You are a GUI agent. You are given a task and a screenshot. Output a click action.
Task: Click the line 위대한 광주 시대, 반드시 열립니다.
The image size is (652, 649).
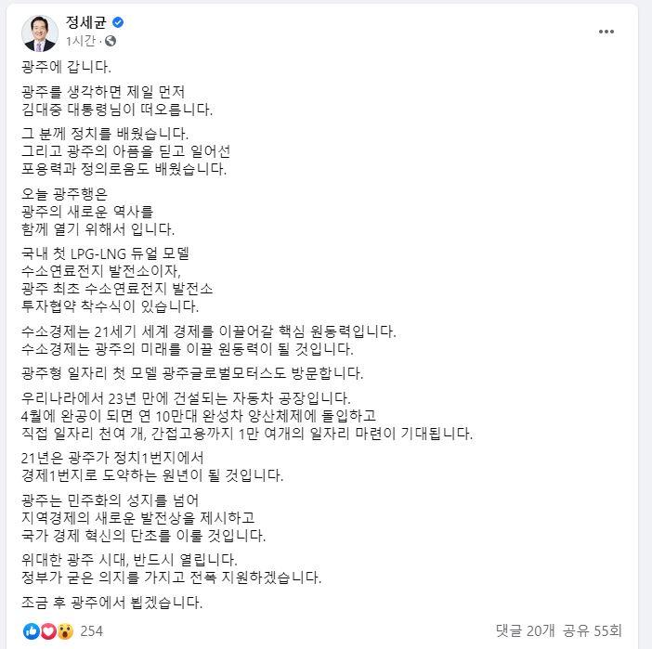tap(129, 560)
